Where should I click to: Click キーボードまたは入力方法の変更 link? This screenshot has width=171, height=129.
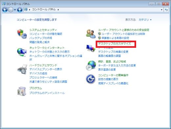pos(117,65)
